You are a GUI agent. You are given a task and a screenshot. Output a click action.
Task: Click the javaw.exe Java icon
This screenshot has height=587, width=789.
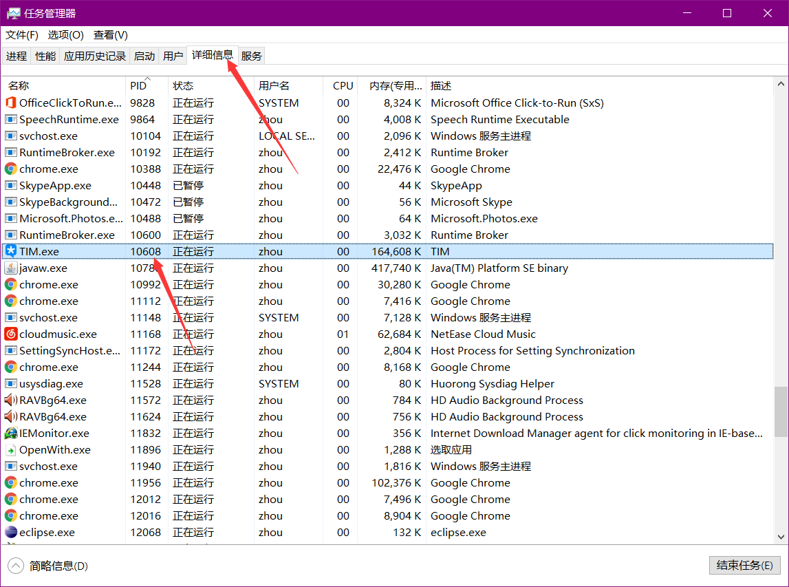pos(11,268)
